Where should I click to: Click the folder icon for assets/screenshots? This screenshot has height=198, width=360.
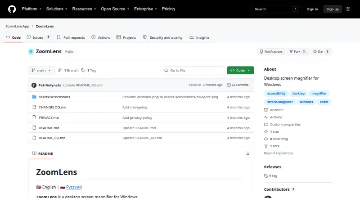[34, 97]
